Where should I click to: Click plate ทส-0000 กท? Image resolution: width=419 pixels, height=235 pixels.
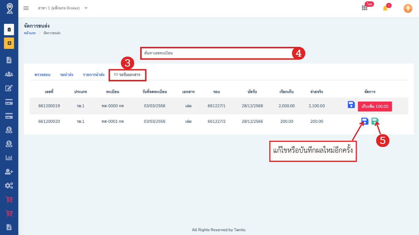point(113,106)
